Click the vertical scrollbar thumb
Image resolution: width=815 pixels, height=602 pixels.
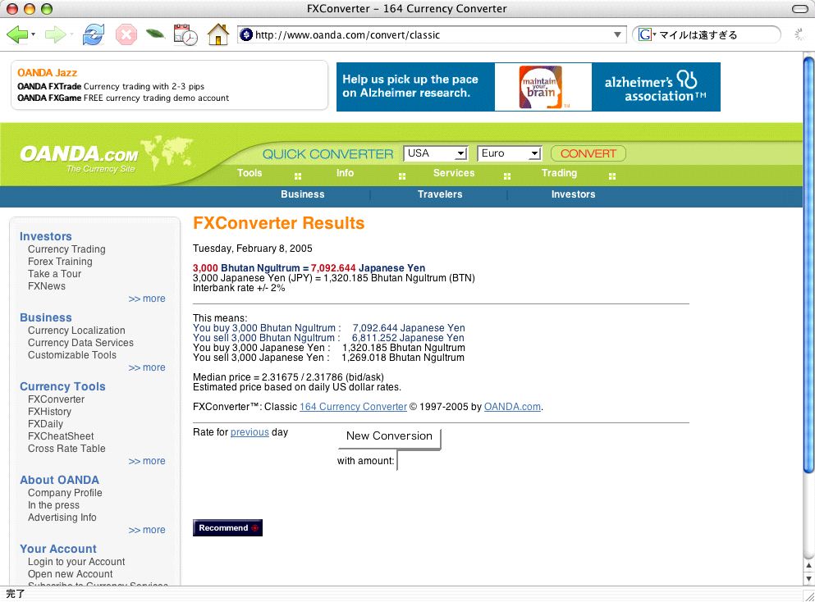click(x=808, y=264)
